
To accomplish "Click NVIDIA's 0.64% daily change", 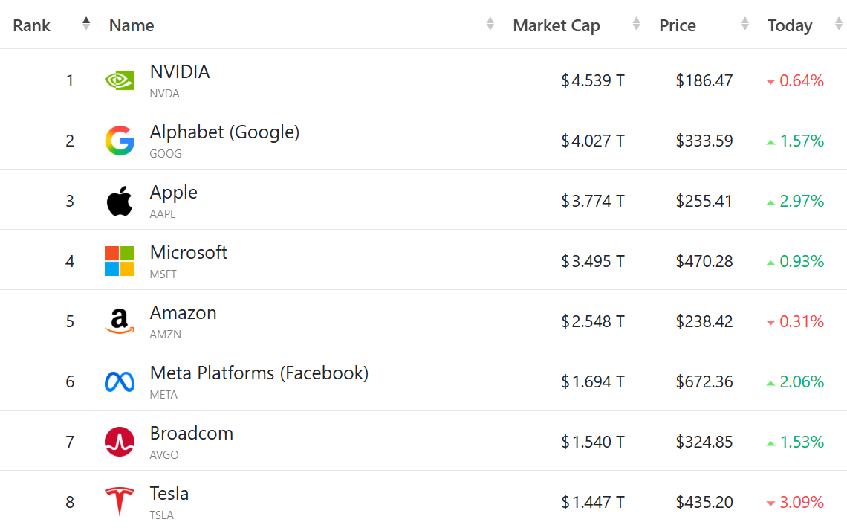I will 801,80.
